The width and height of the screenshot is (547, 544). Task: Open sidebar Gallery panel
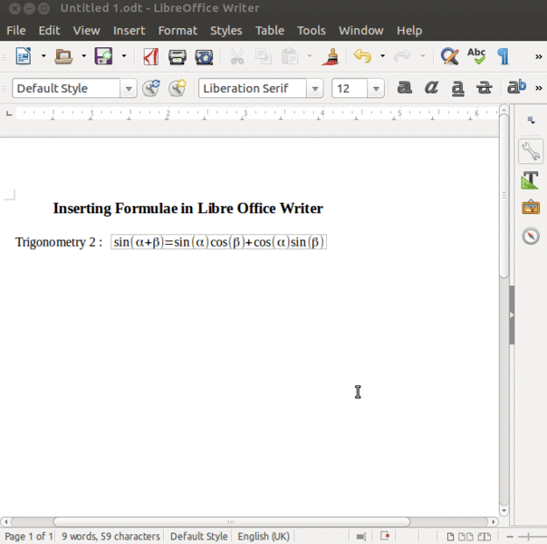point(531,207)
